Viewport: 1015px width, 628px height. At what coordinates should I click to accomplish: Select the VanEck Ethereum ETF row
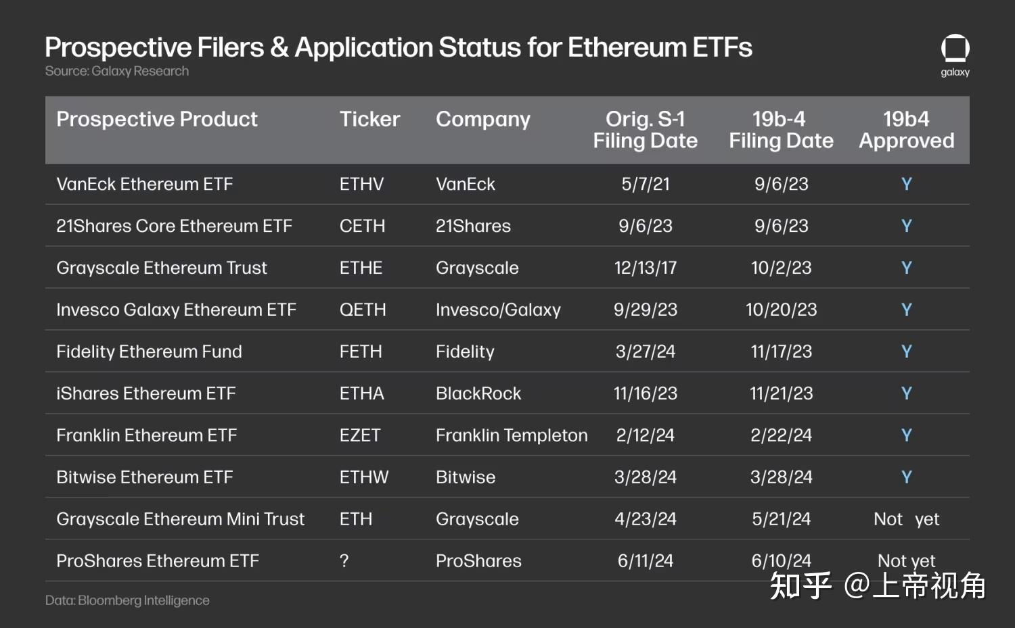507,184
